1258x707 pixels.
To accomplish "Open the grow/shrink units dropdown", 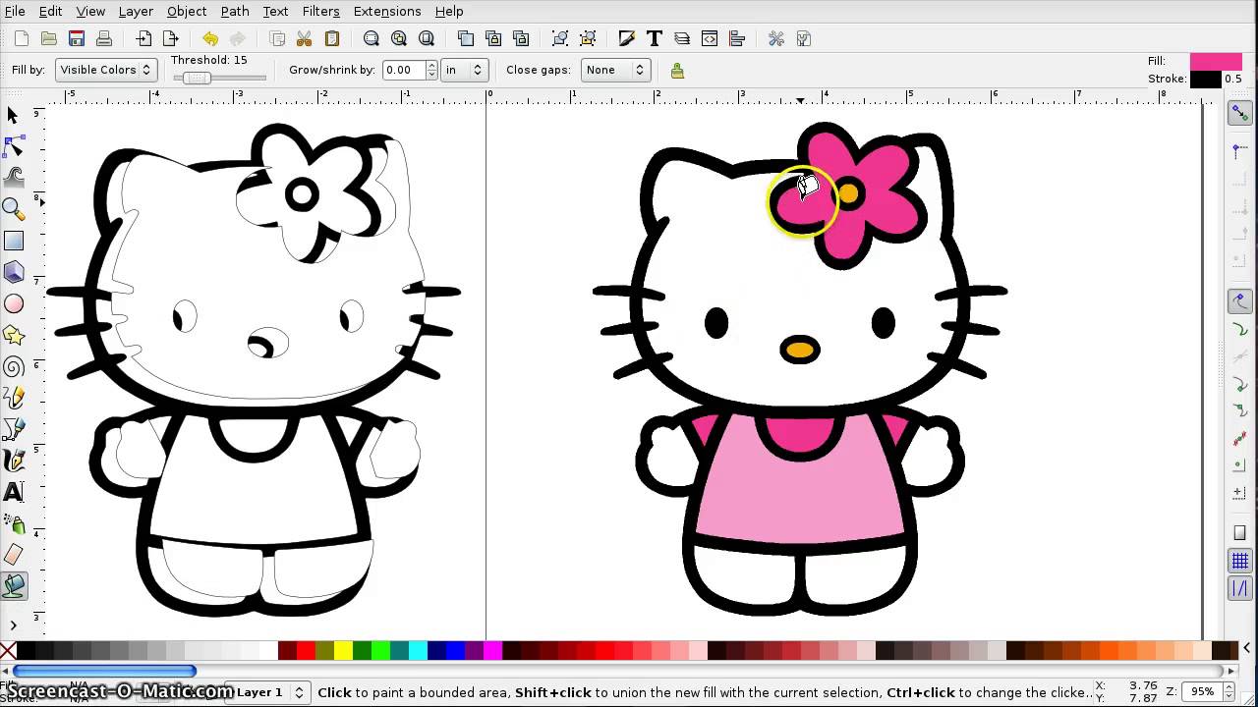I will tap(464, 70).
